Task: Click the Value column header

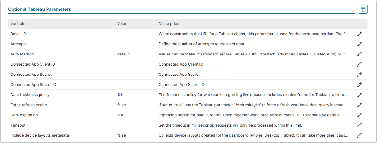Action: (x=122, y=24)
